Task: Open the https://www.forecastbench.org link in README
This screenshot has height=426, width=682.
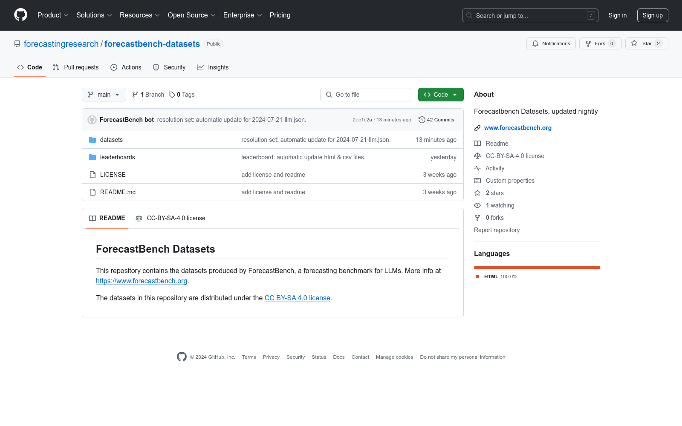Action: pos(142,281)
